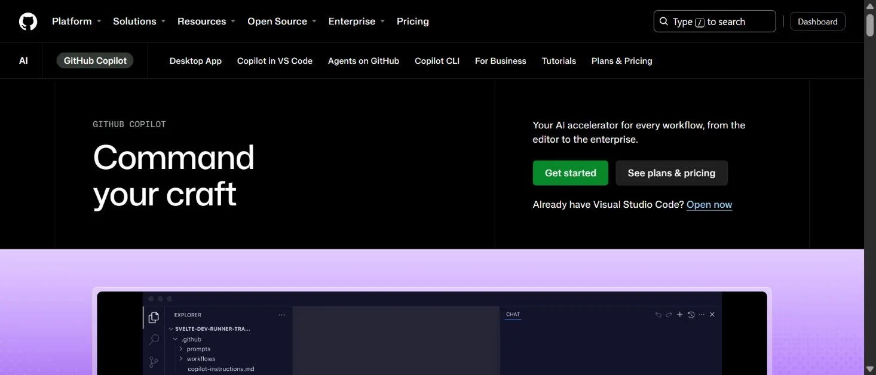Click Explorer panel more actions ellipsis
This screenshot has height=375, width=876.
click(282, 315)
